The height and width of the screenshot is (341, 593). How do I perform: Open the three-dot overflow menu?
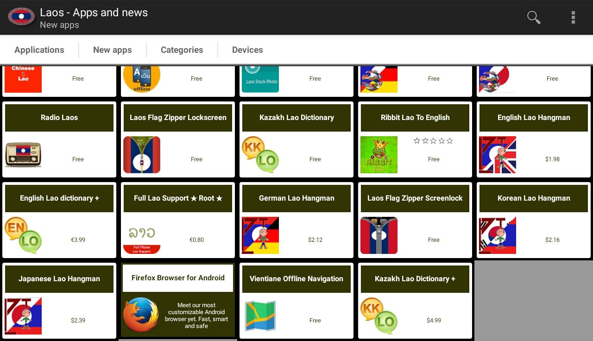(573, 18)
